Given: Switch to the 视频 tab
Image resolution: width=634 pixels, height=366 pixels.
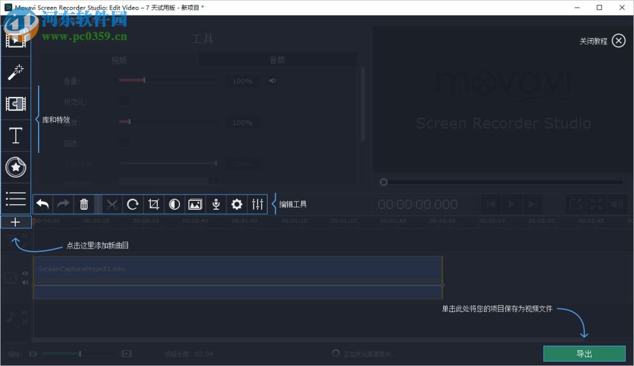Looking at the screenshot, I should point(119,59).
